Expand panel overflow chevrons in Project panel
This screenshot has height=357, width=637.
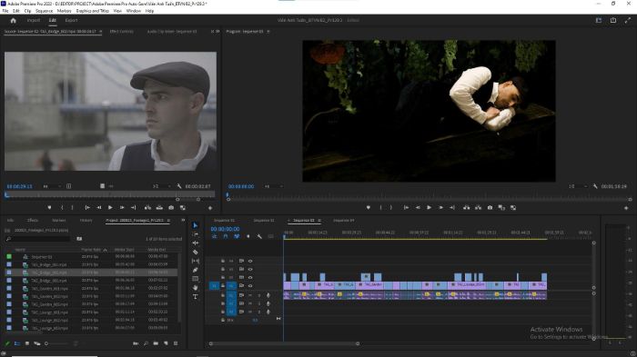(x=183, y=220)
